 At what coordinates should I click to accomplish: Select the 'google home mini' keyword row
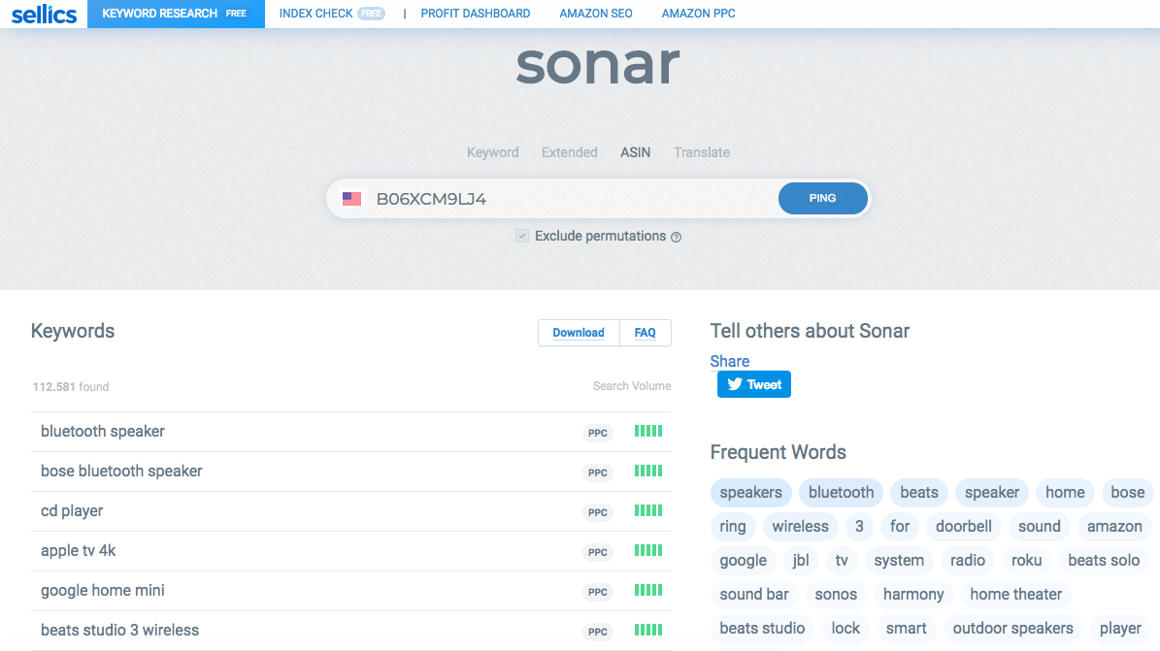(x=351, y=591)
